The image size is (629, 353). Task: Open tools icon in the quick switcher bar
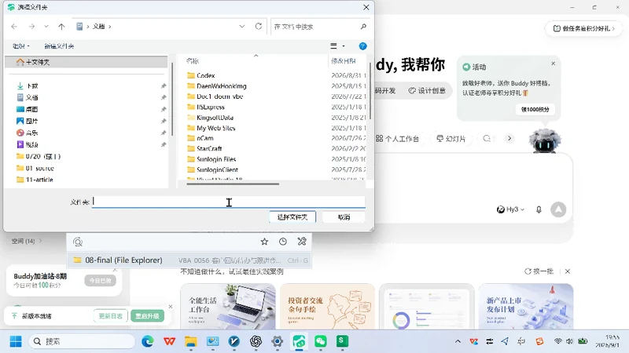[302, 242]
